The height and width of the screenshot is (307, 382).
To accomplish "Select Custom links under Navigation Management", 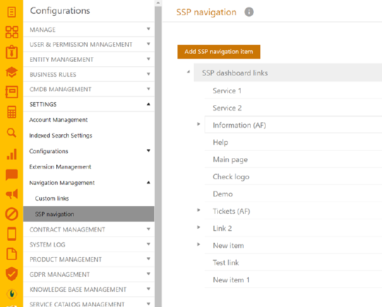I will tap(52, 199).
